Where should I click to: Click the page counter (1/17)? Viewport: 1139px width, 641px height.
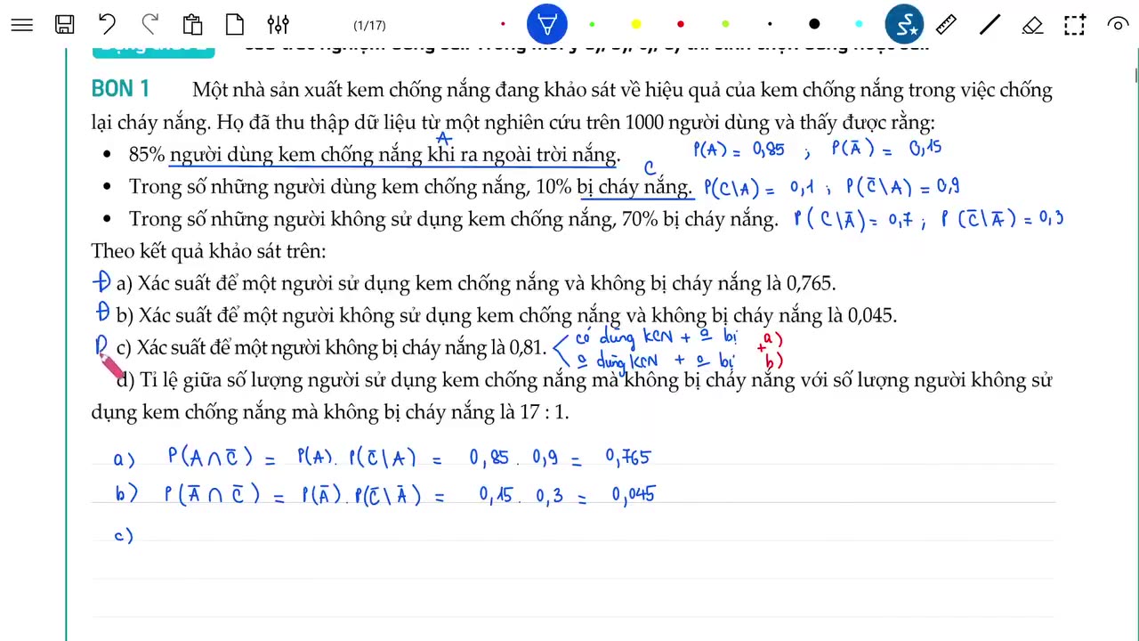click(369, 26)
